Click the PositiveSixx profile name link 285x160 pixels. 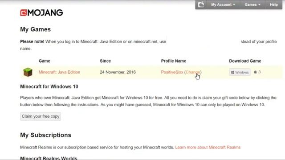pyautogui.click(x=172, y=72)
